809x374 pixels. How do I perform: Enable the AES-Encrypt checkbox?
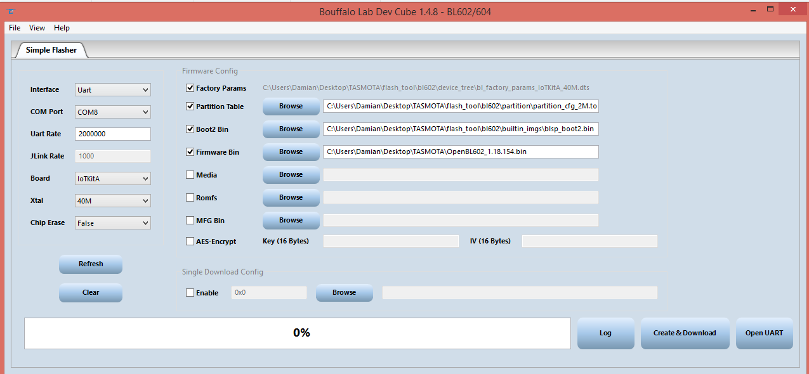190,242
